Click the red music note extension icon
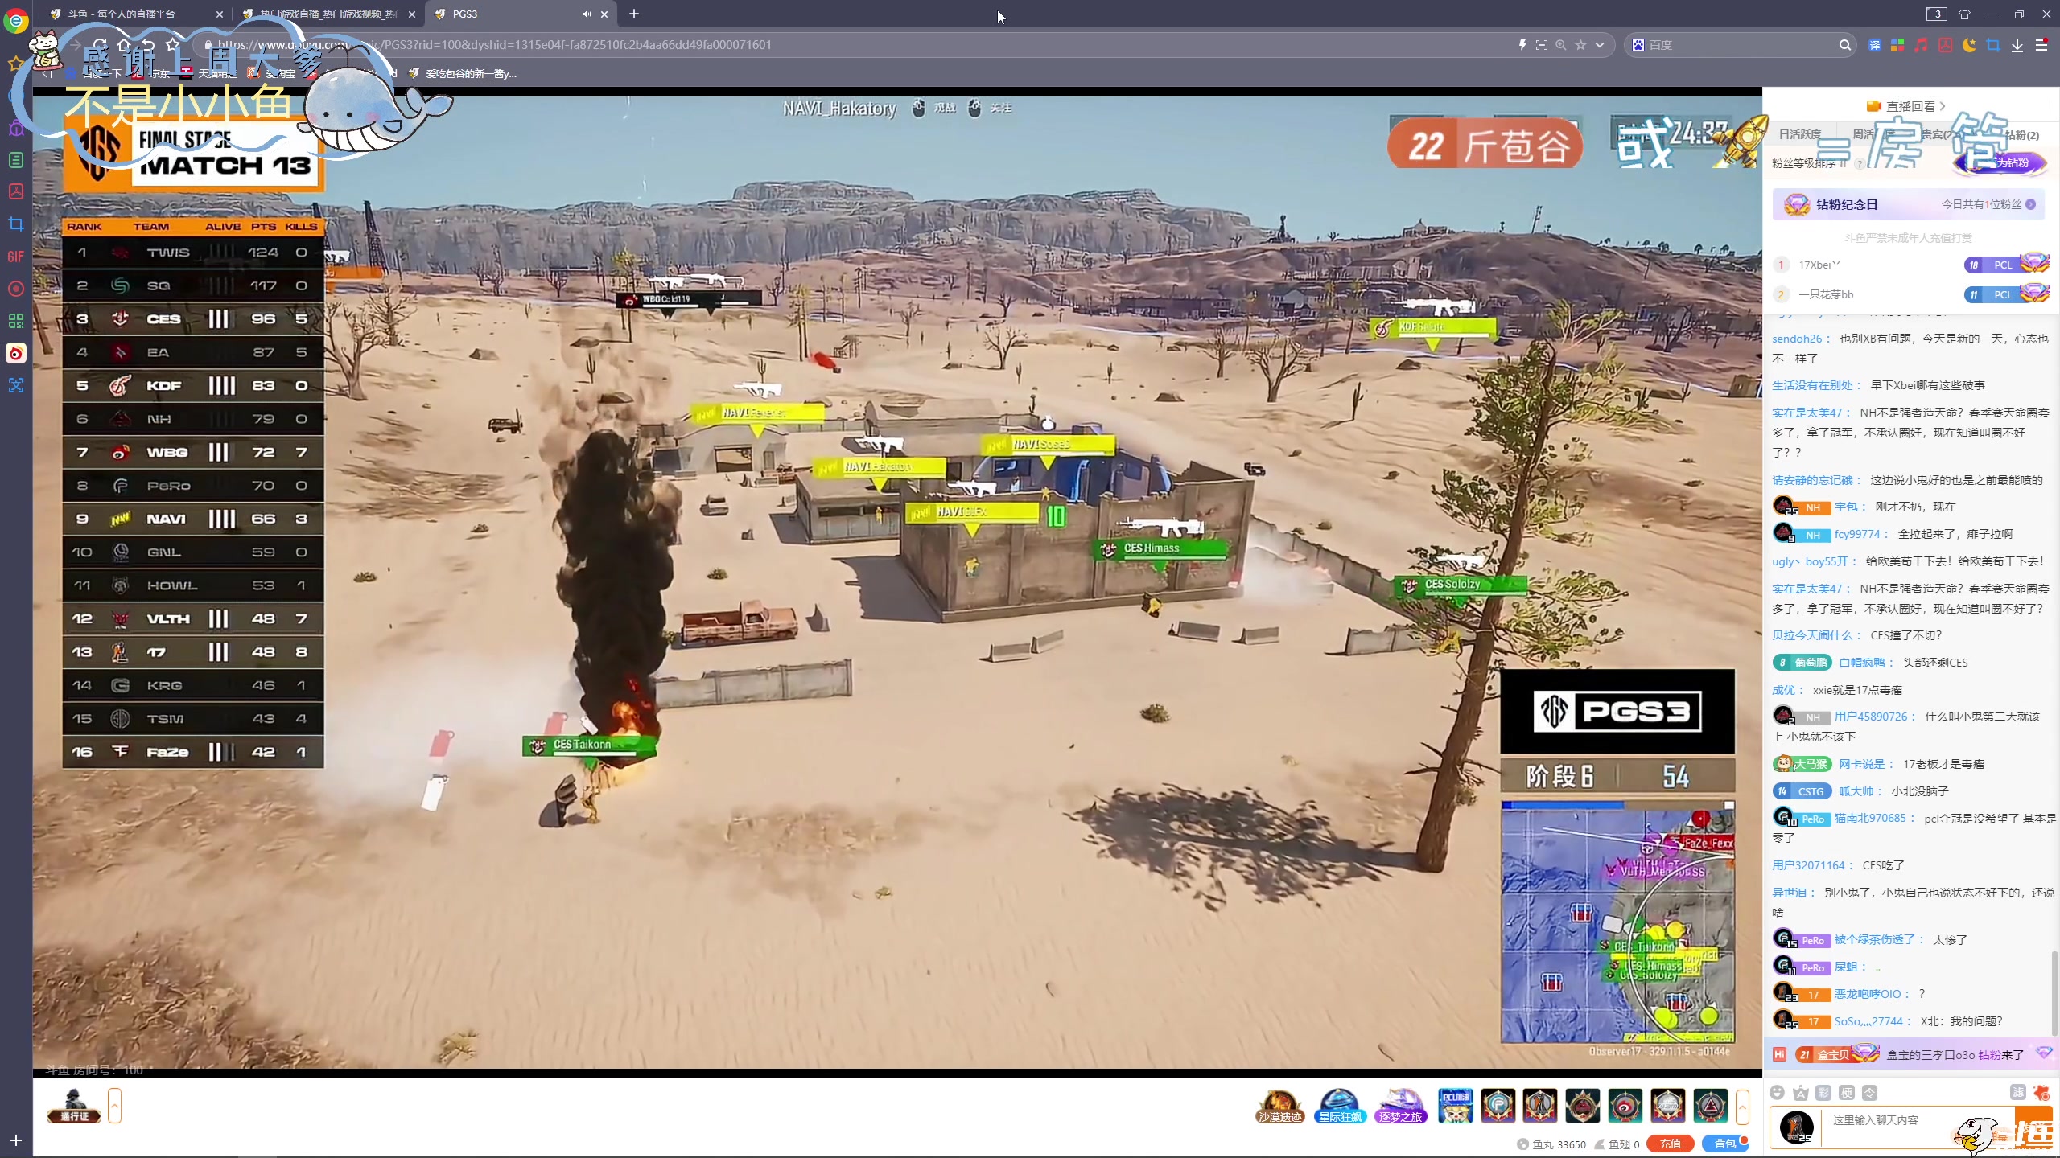Viewport: 2060px width, 1158px height. [1922, 45]
